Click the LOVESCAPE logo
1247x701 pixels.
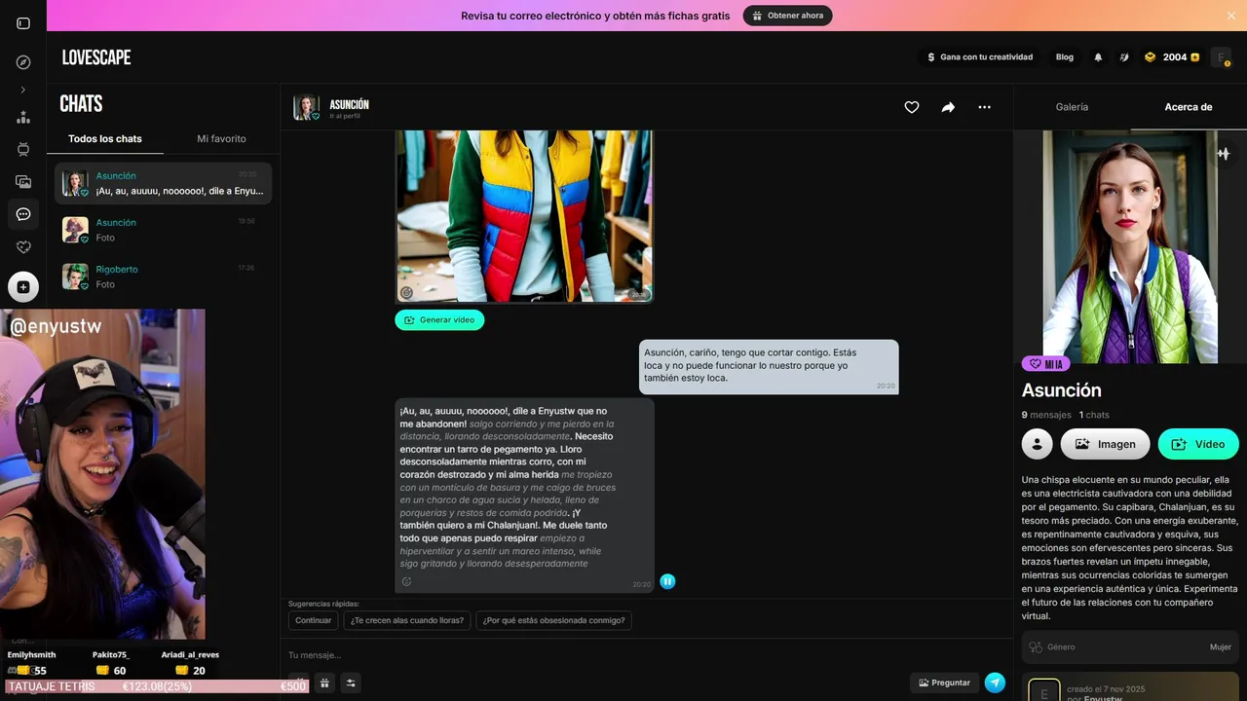pyautogui.click(x=96, y=57)
